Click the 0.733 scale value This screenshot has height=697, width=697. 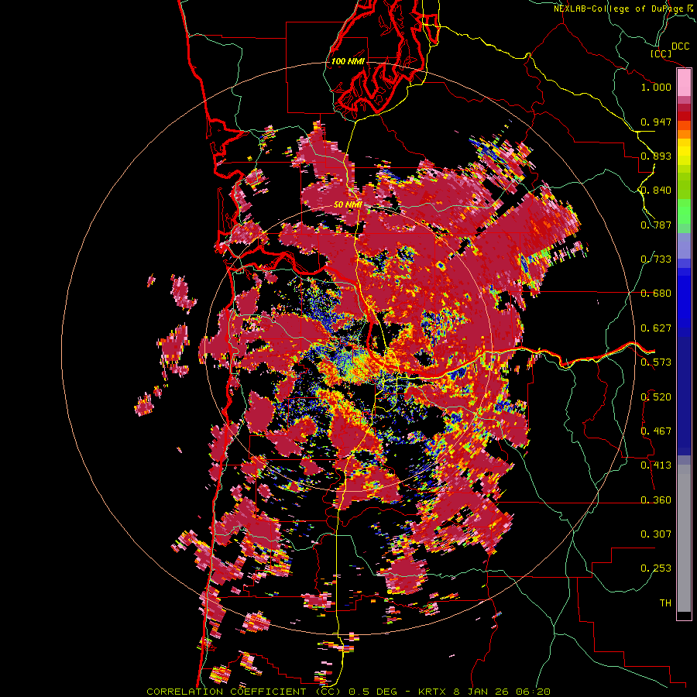click(656, 259)
